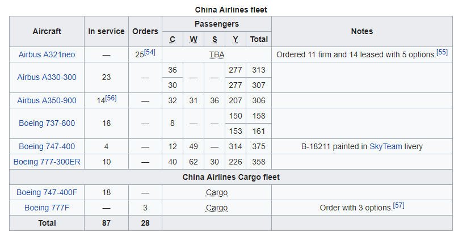The image size is (471, 249).
Task: Open footnote 57 in the 777F notes
Action: tap(398, 205)
